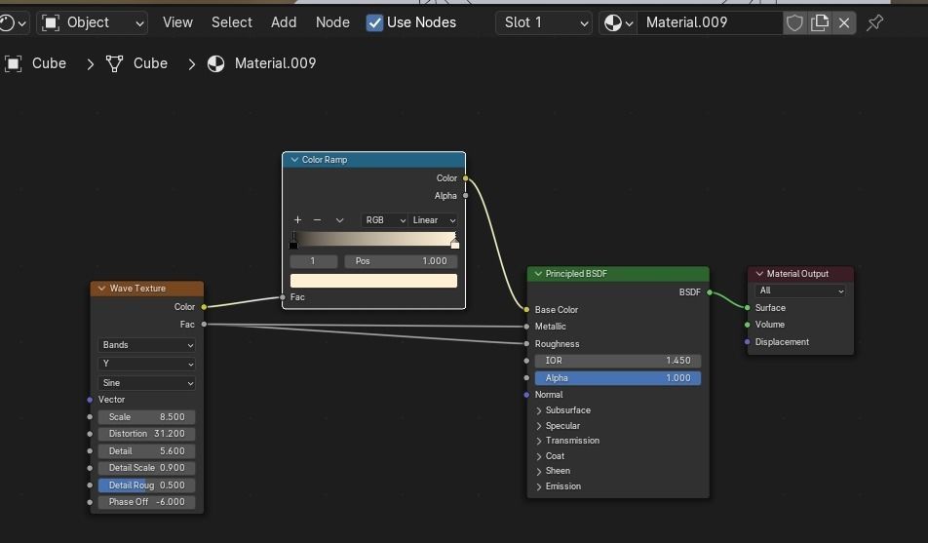The height and width of the screenshot is (543, 928).
Task: Collapse the Wave Texture node
Action: tap(101, 289)
